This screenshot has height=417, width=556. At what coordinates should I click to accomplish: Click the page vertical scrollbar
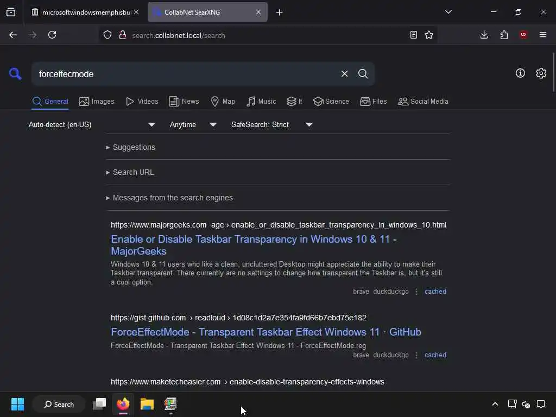(553, 72)
